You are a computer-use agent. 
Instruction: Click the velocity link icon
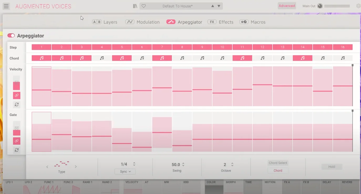tap(17, 95)
